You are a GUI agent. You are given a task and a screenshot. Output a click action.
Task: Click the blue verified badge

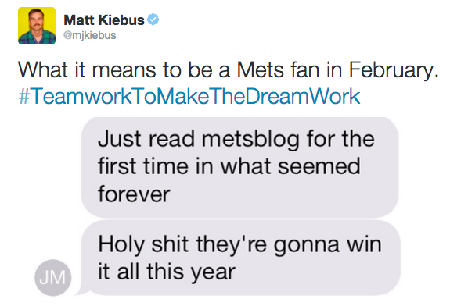tap(153, 20)
